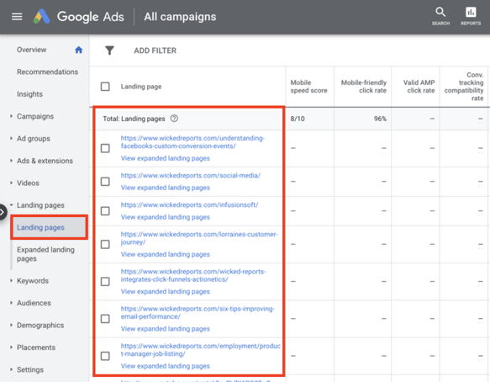Sort by Mobile-friendly click rate column
The height and width of the screenshot is (382, 490).
(x=363, y=87)
